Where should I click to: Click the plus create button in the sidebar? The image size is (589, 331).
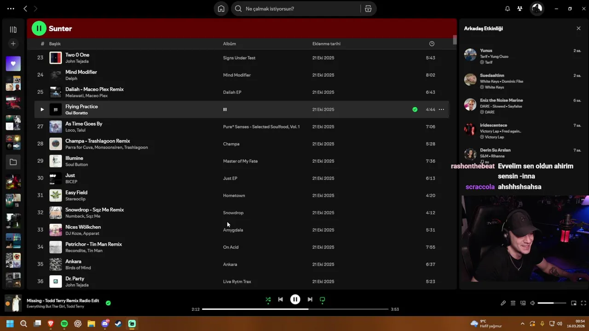point(13,44)
